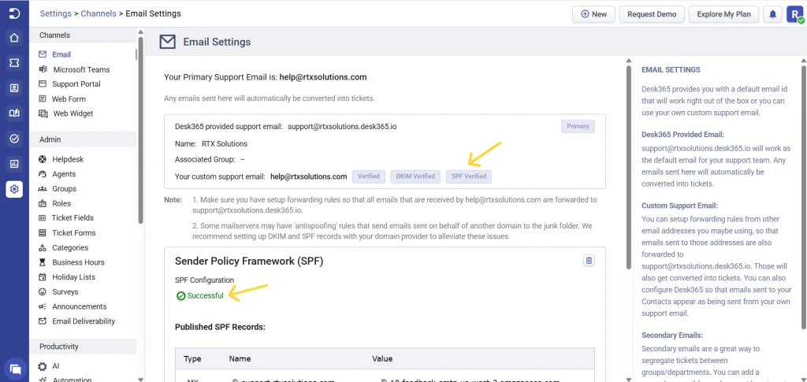Click the Request Demo button
807x382 pixels.
[x=652, y=14]
